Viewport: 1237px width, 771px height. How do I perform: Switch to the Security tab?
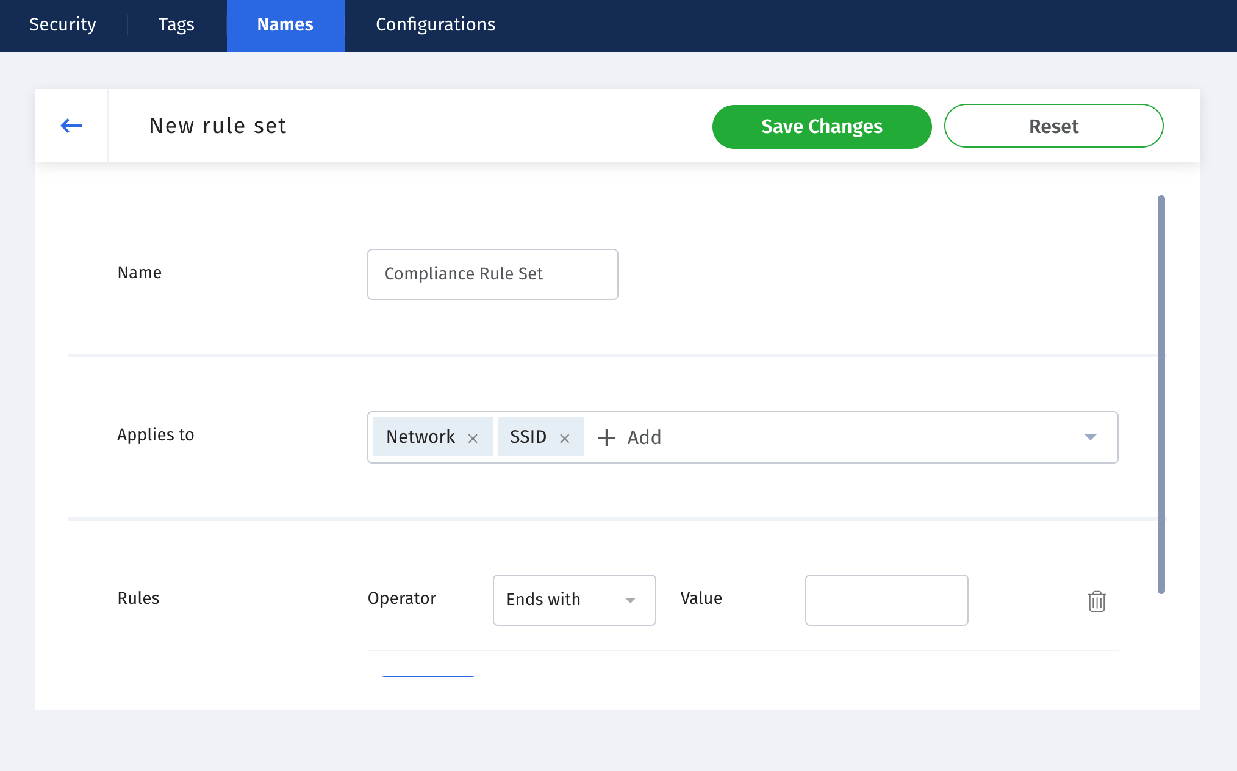pyautogui.click(x=63, y=24)
